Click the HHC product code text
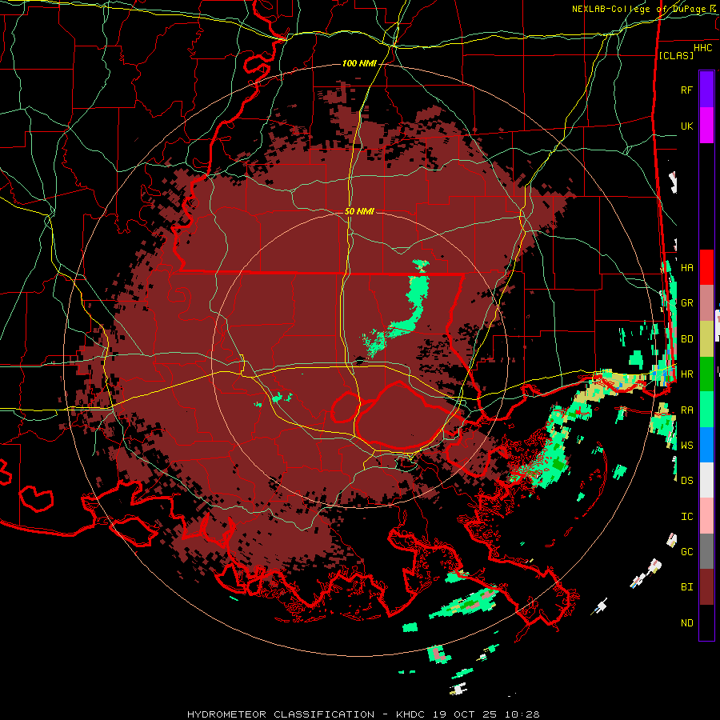Screen dimensions: 720x720 tap(702, 48)
